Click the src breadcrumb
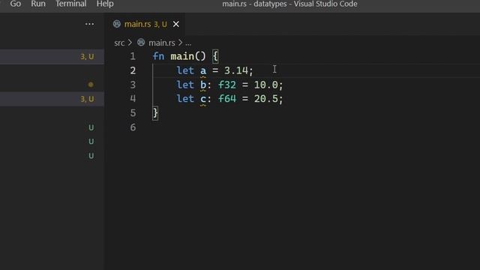Screen dimensions: 480x270 click(x=119, y=43)
